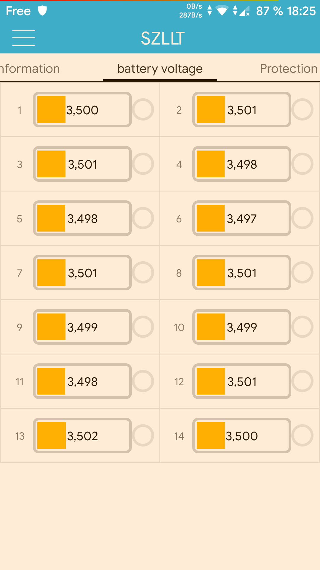Tap cell 6 voltage reading 3,497
320x570 pixels.
tap(242, 219)
